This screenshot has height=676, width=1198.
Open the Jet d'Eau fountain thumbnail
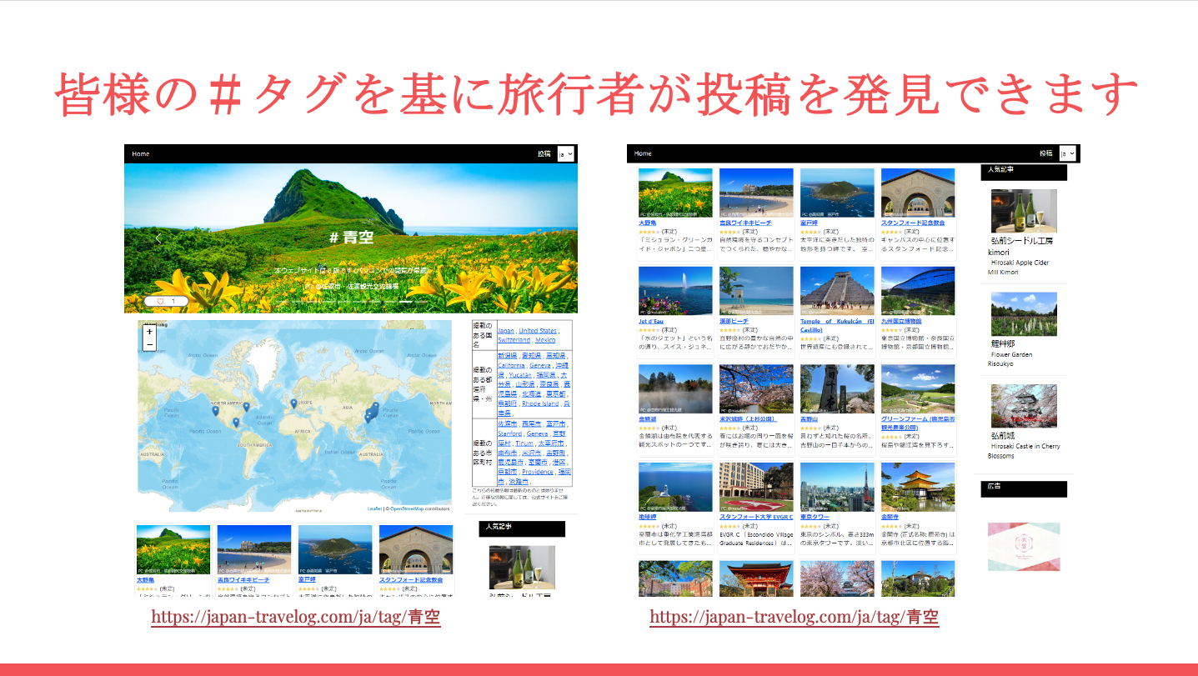675,290
